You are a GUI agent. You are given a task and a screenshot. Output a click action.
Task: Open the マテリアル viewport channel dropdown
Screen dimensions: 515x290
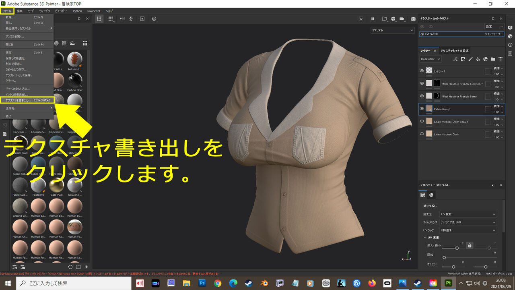tap(392, 30)
